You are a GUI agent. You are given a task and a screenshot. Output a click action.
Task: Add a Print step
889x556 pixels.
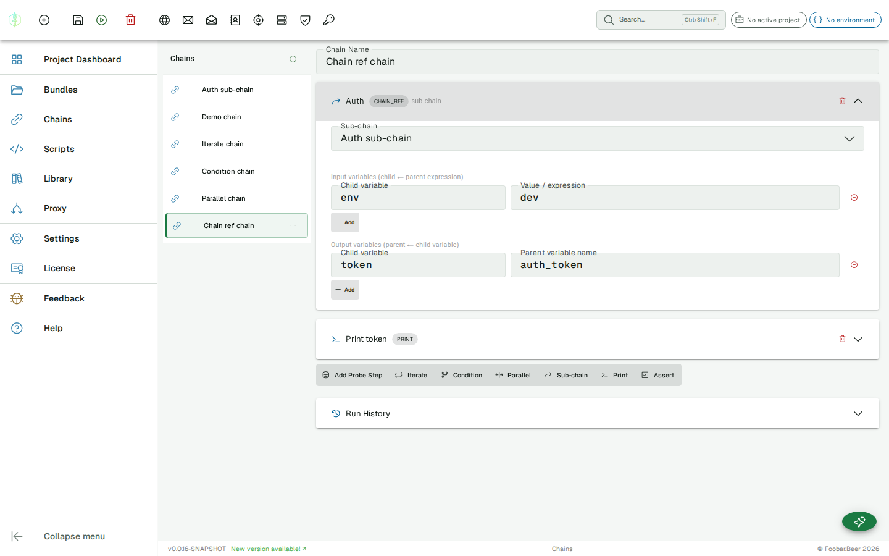pos(614,375)
